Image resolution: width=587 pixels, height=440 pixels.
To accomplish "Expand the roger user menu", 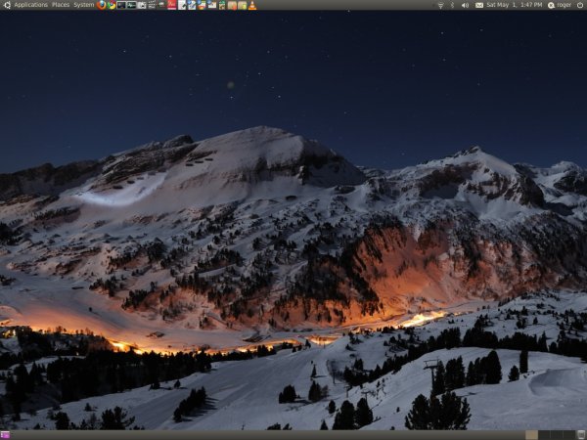I will [x=564, y=5].
